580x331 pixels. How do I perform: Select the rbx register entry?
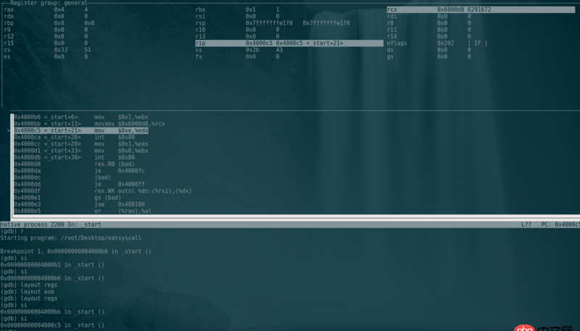[238, 9]
